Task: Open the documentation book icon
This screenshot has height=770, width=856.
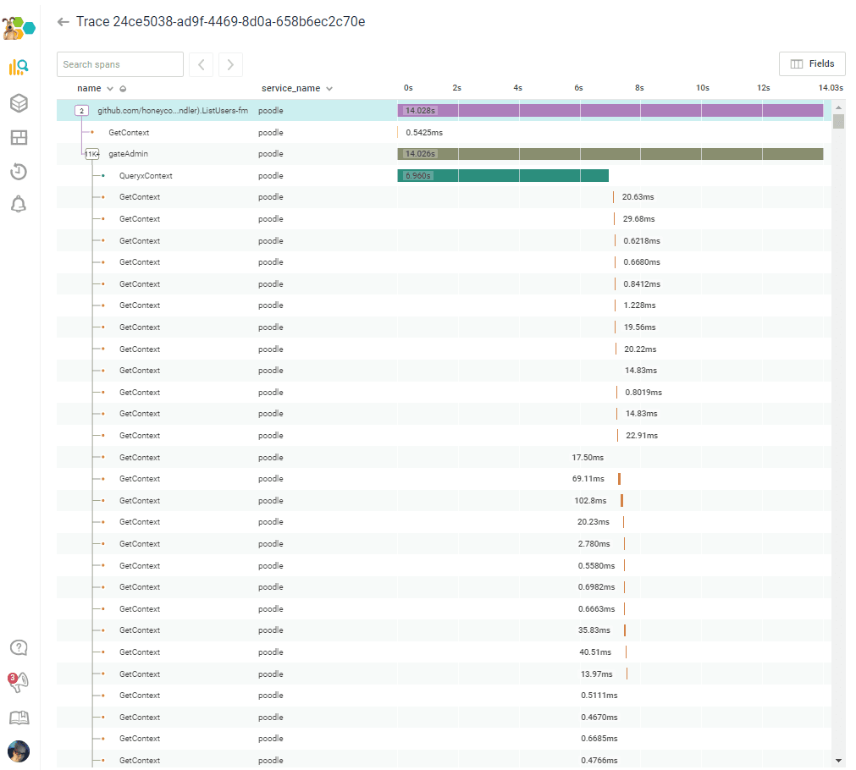Action: [x=19, y=718]
